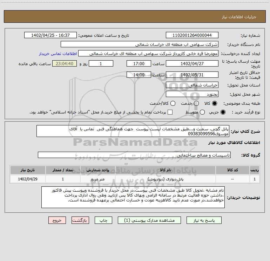
Task: Click the گروه کالا field تاسیسات و مصالح ساختمانی
Action: tap(134, 155)
